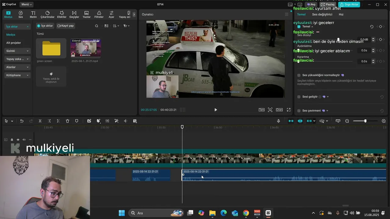Toggle auto snapping on the timeline
Viewport: 390px width, 219px height.
click(x=300, y=121)
